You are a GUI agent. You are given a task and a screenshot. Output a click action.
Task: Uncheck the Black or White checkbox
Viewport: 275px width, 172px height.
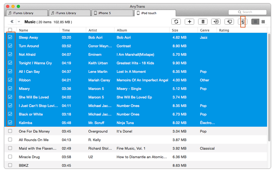coord(10,114)
